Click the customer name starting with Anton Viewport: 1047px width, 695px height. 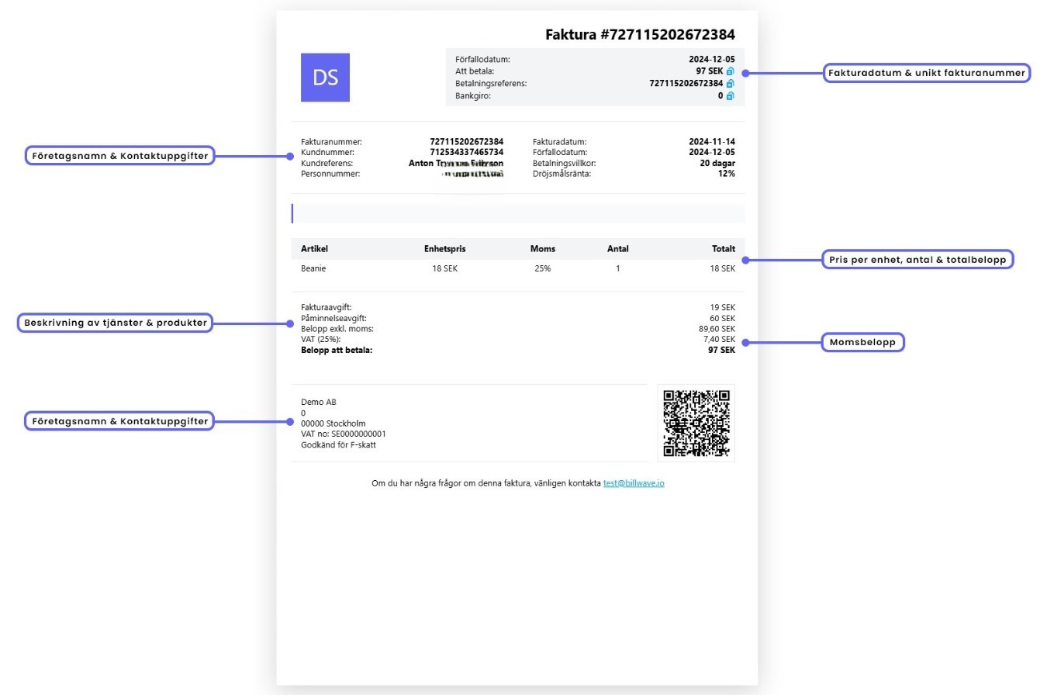tap(456, 164)
